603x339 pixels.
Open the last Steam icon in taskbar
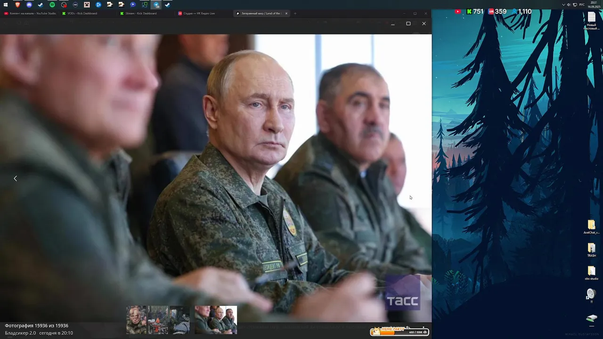tap(167, 5)
